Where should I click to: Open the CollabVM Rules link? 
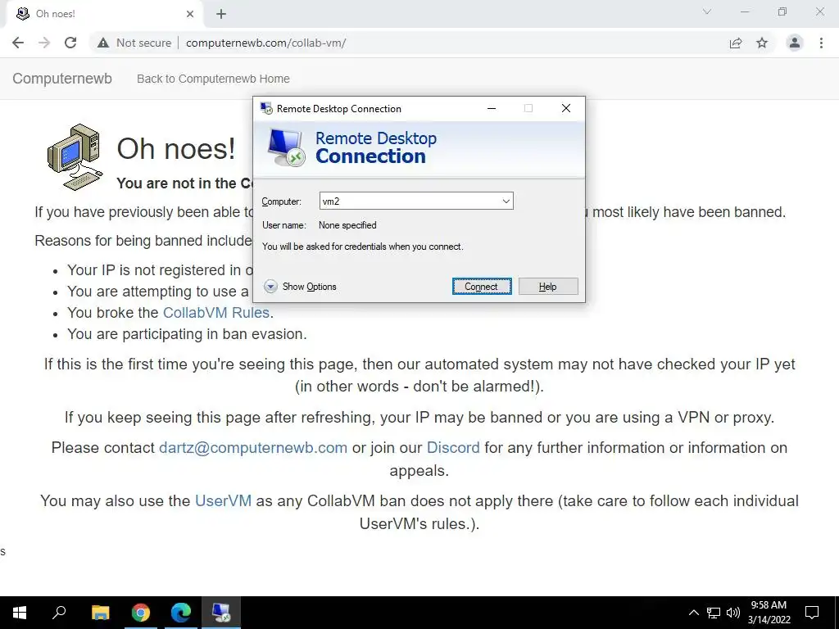click(x=215, y=312)
